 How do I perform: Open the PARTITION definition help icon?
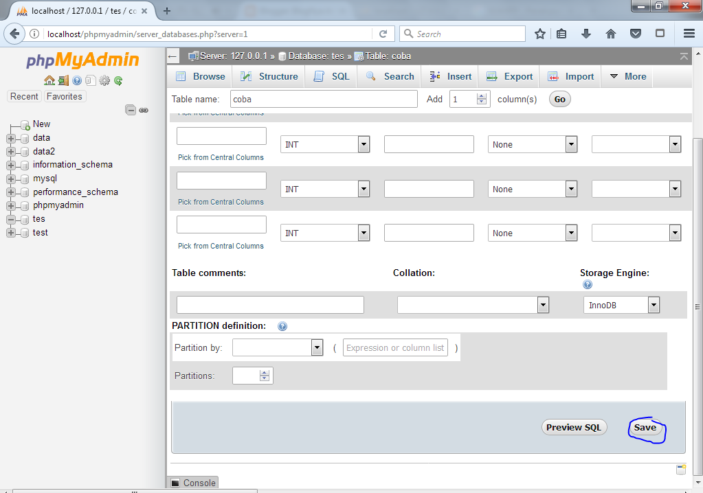[282, 326]
